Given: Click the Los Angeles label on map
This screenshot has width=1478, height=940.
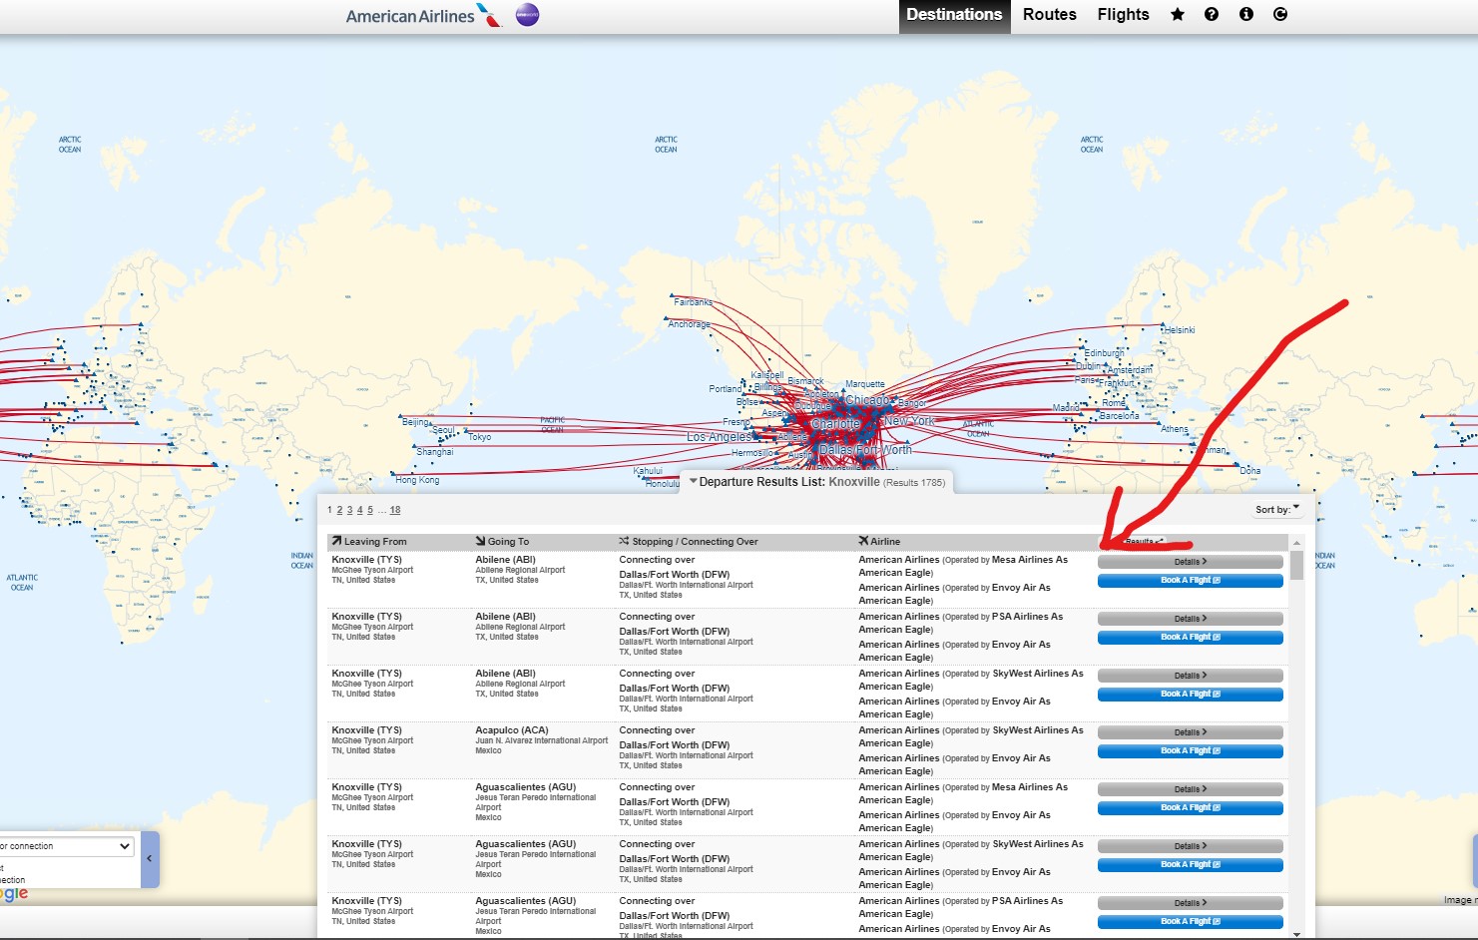Looking at the screenshot, I should pos(719,437).
